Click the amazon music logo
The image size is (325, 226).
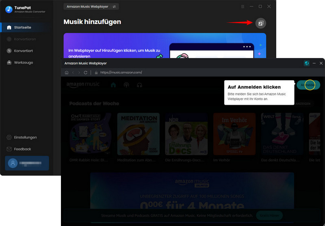point(83,85)
